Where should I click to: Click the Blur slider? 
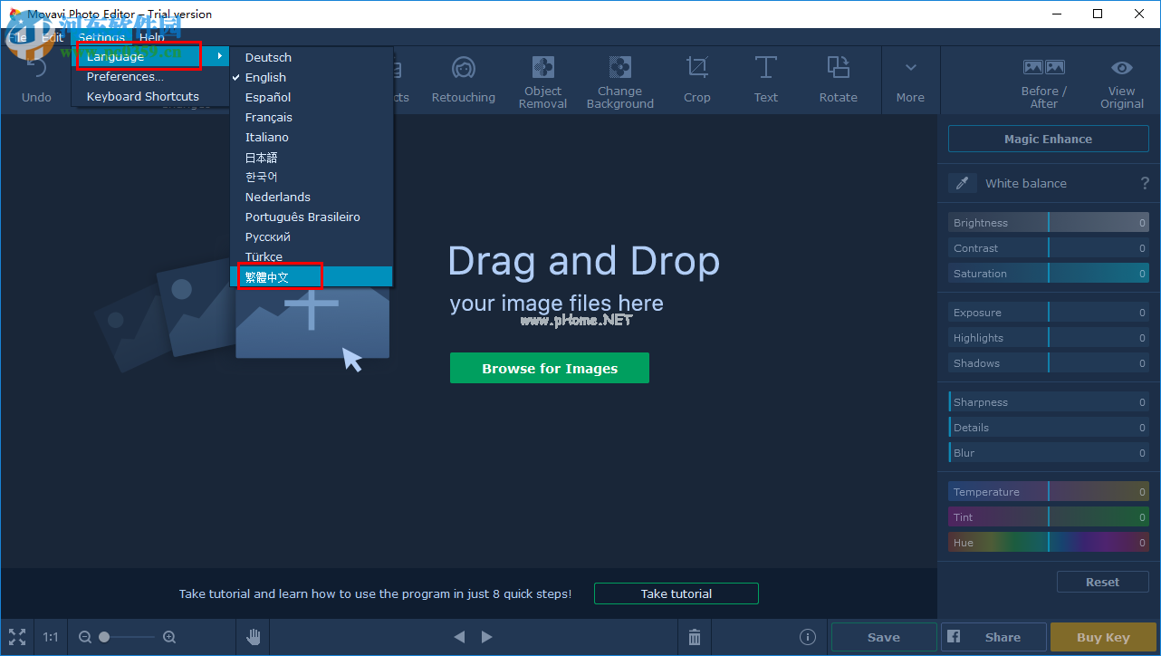[x=1049, y=452]
